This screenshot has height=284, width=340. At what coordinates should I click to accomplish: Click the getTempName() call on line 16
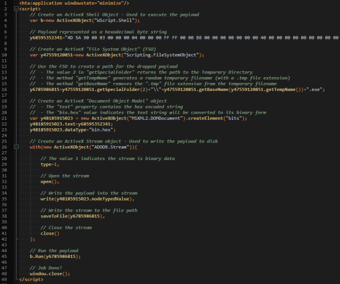(283, 89)
